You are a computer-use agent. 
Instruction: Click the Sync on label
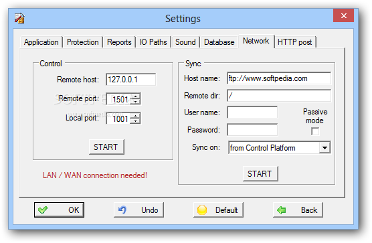coord(206,147)
